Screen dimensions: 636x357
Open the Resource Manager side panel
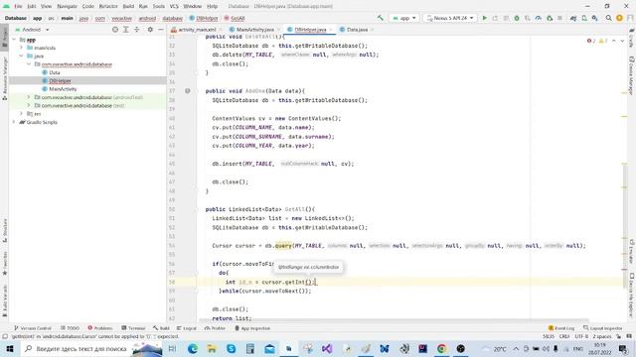(4, 78)
